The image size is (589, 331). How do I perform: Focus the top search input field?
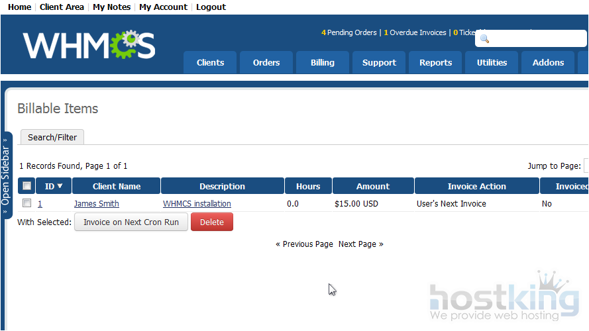pos(537,39)
